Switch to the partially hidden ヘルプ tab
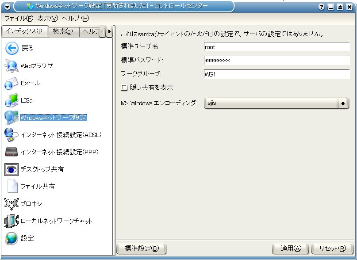This screenshot has height=260, width=357. pos(90,31)
